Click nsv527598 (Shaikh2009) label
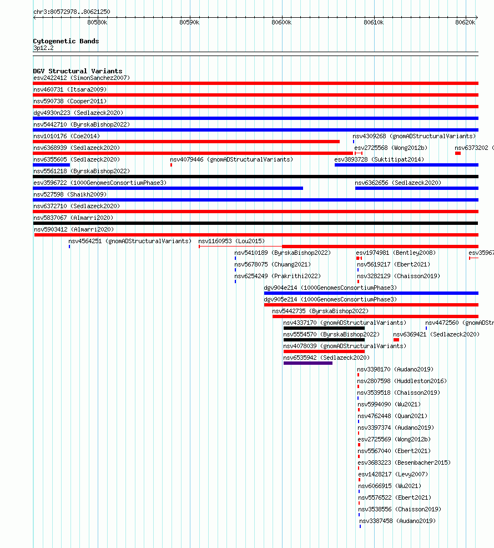 [70, 194]
